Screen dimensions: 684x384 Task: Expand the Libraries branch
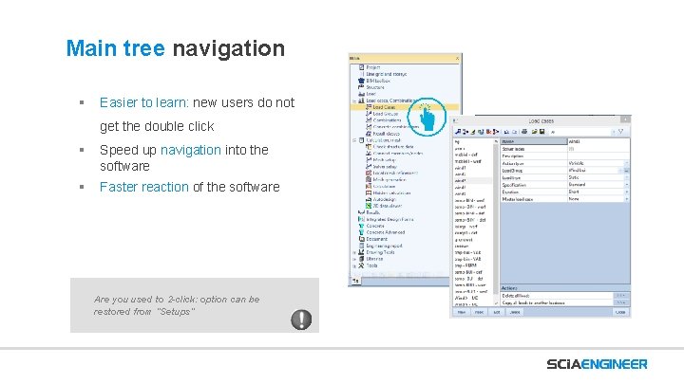click(354, 259)
